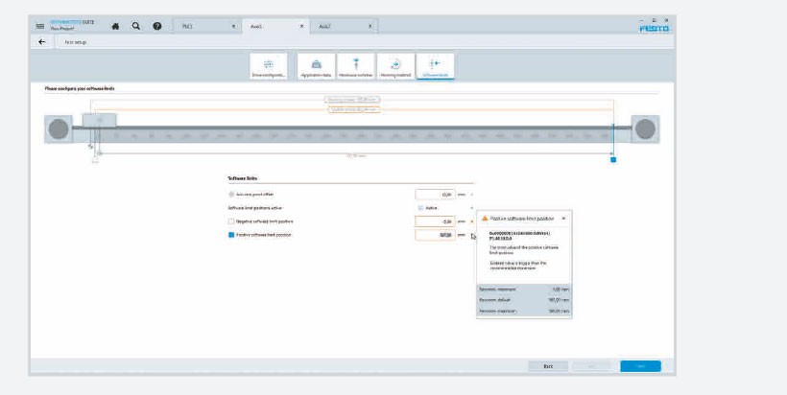Edit the Negative software limit position value

(x=435, y=221)
